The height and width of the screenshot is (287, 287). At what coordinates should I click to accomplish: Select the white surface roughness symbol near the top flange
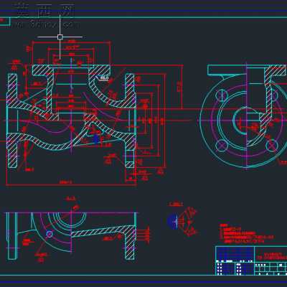click(x=103, y=77)
